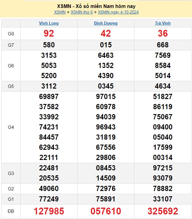192x219 pixels.
Task: Click the Bình Dương column header link
Action: pos(106,23)
